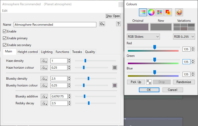This screenshot has height=126, width=198.
Task: Open the RGB 0..255 range dropdown
Action: tap(184, 37)
